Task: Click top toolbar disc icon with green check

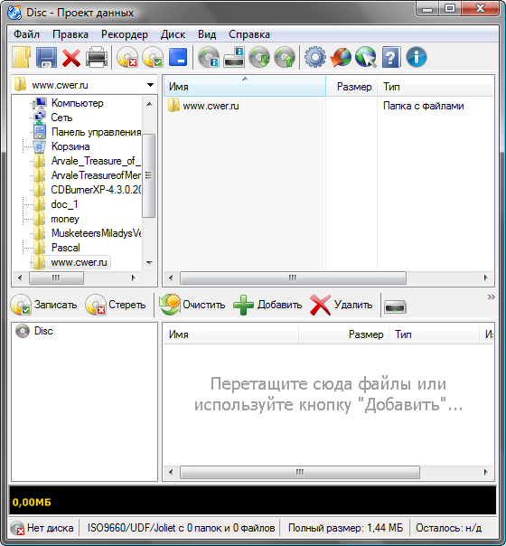Action: (153, 57)
